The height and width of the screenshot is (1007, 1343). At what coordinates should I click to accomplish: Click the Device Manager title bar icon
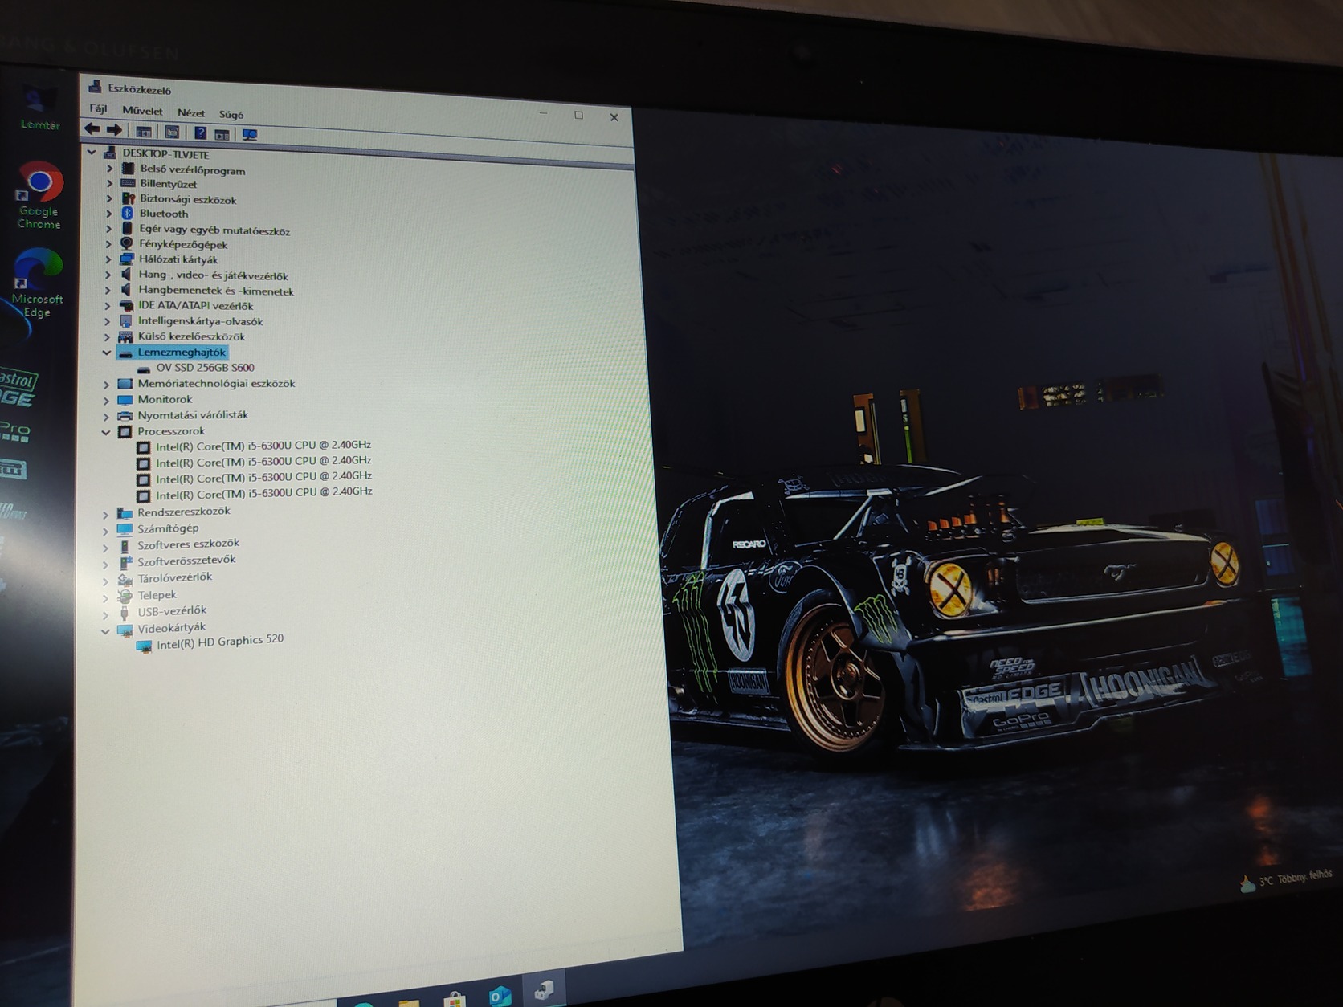95,87
